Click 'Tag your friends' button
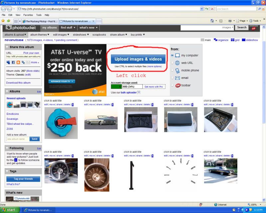Image resolution: width=266 pixels, height=213 pixels. point(23,179)
